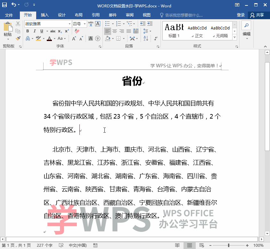This screenshot has width=270, height=249.
Task: Expand the font color dropdown arrow
Action: pos(54,38)
